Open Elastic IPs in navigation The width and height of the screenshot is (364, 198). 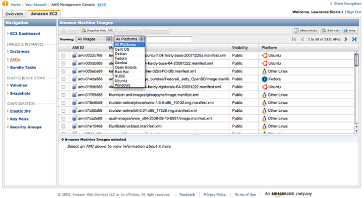tap(20, 111)
